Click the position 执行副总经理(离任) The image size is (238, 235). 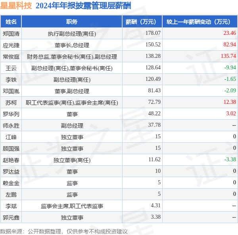click(x=72, y=34)
